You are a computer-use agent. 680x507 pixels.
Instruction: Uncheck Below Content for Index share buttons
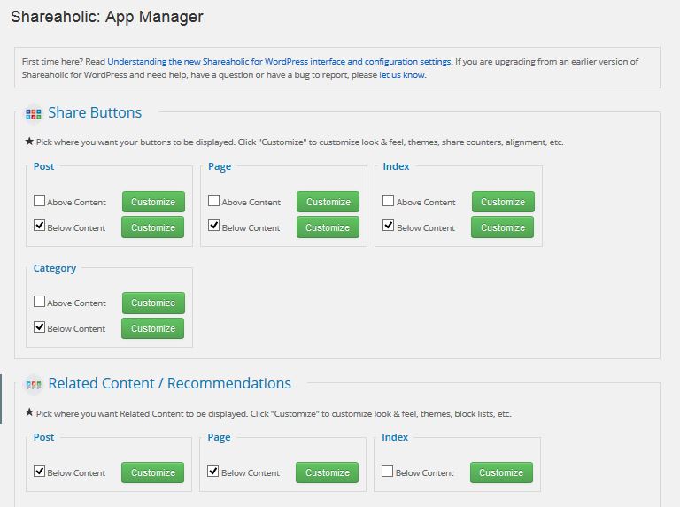click(388, 226)
